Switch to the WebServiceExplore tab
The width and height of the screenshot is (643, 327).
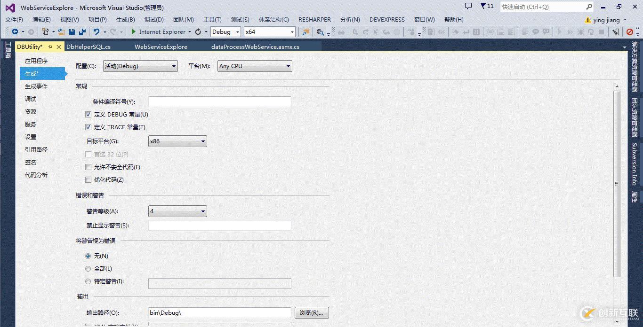tap(161, 47)
